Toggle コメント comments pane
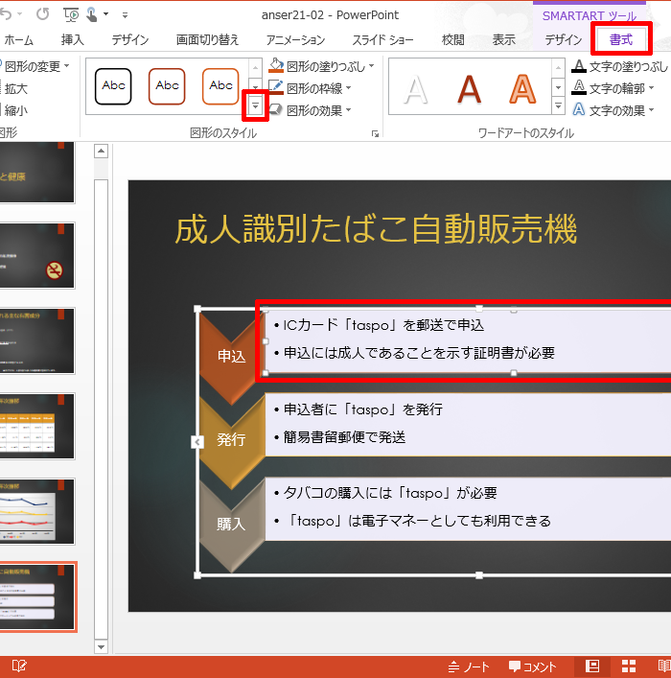671x678 pixels. point(533,666)
